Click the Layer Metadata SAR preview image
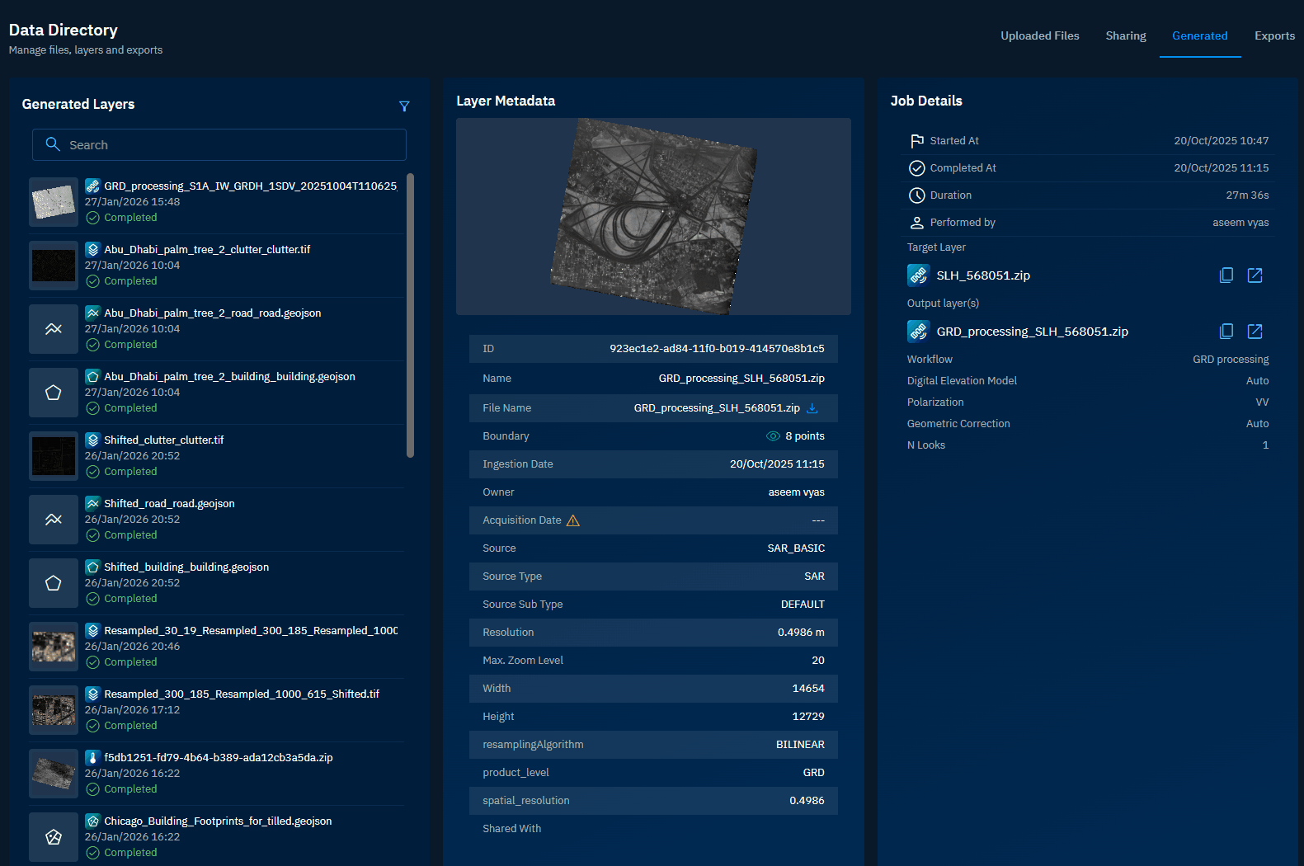Image resolution: width=1304 pixels, height=866 pixels. point(653,216)
